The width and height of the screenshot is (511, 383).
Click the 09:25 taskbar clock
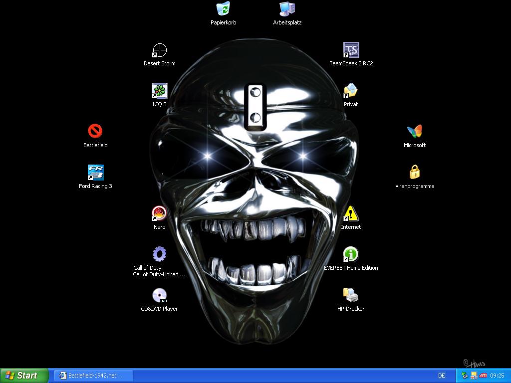pyautogui.click(x=497, y=376)
